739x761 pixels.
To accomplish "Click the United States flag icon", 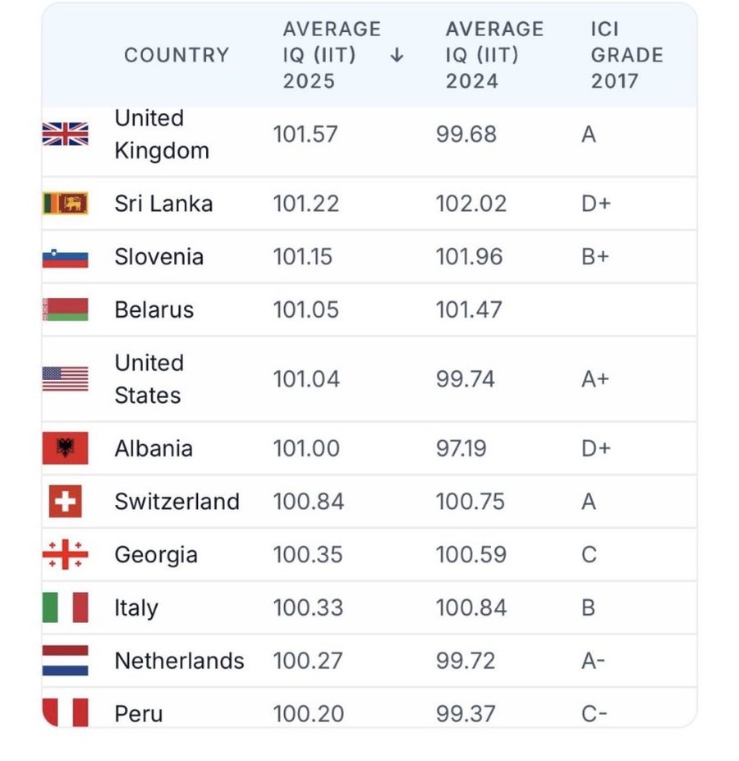I will (65, 378).
